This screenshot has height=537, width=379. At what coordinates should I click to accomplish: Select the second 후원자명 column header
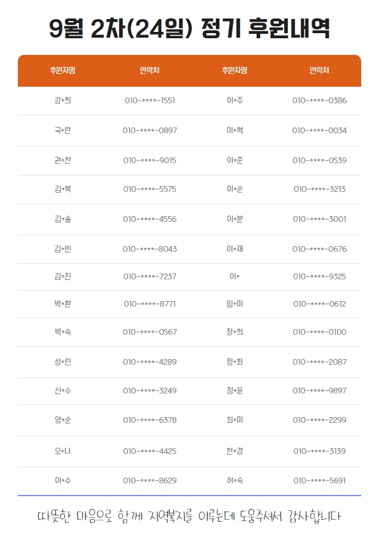pos(234,71)
